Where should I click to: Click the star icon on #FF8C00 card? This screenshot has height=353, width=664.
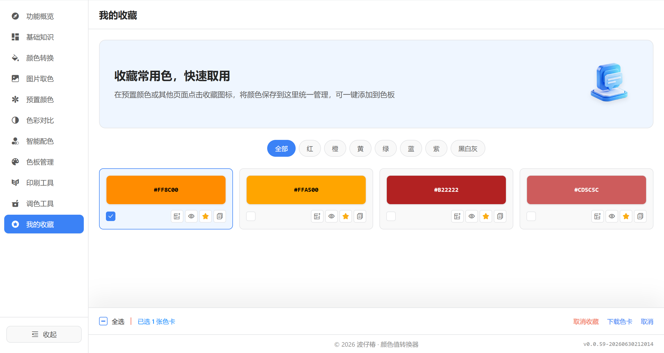206,216
